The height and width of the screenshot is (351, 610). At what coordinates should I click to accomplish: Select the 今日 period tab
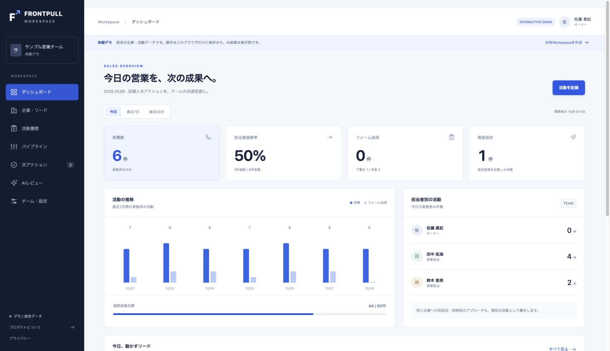tap(113, 112)
